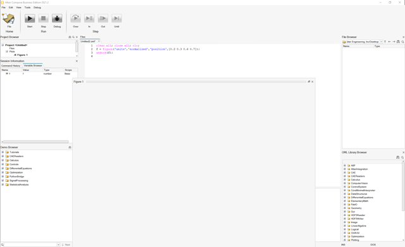
Task: Open the File Browser path dropdown
Action: [x=381, y=42]
